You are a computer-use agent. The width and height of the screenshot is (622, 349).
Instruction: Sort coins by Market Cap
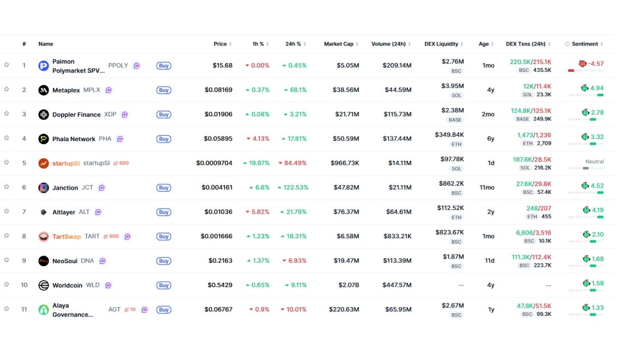tap(341, 44)
